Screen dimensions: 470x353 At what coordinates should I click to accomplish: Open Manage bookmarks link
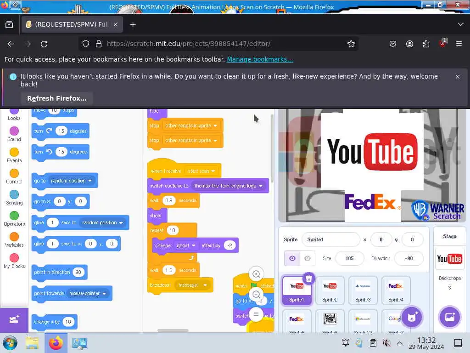[x=260, y=59]
